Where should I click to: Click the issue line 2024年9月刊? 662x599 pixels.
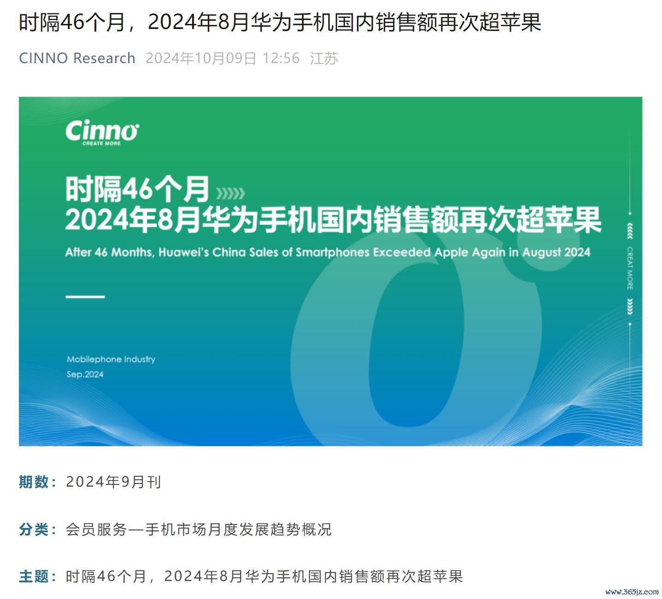(x=113, y=482)
